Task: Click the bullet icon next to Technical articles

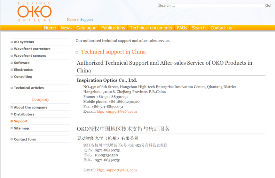Action: click(12, 88)
